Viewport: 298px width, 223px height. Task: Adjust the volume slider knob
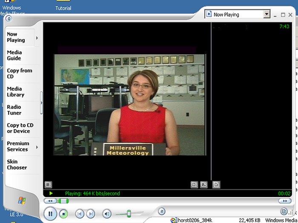tap(129, 214)
